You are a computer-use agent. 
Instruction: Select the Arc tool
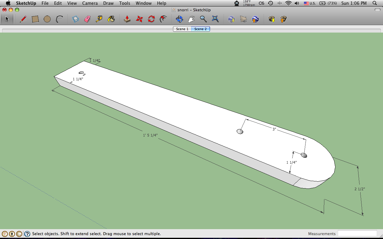(59, 19)
